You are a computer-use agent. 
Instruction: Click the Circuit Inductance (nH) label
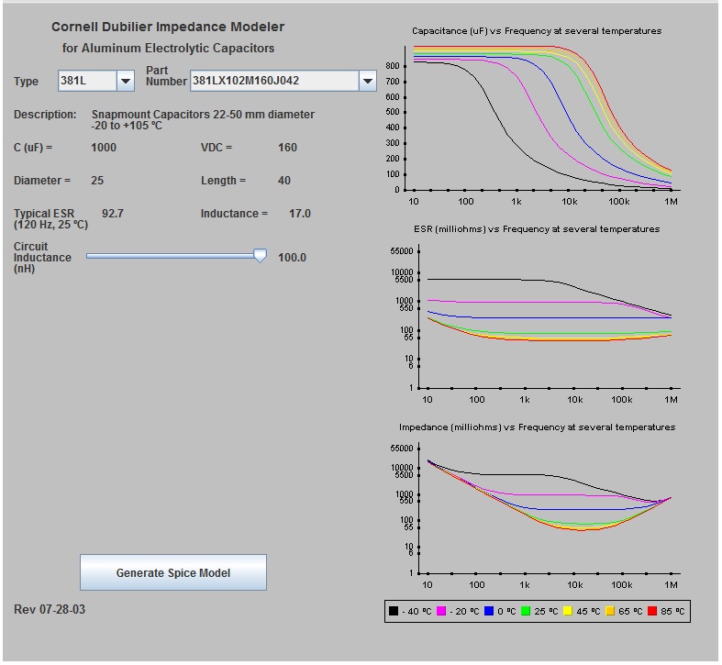coord(42,258)
